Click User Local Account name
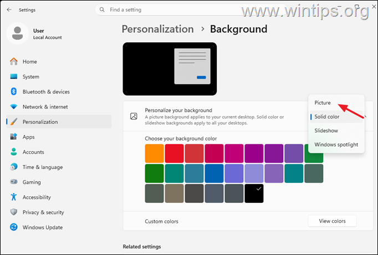378x255 pixels. tap(47, 34)
